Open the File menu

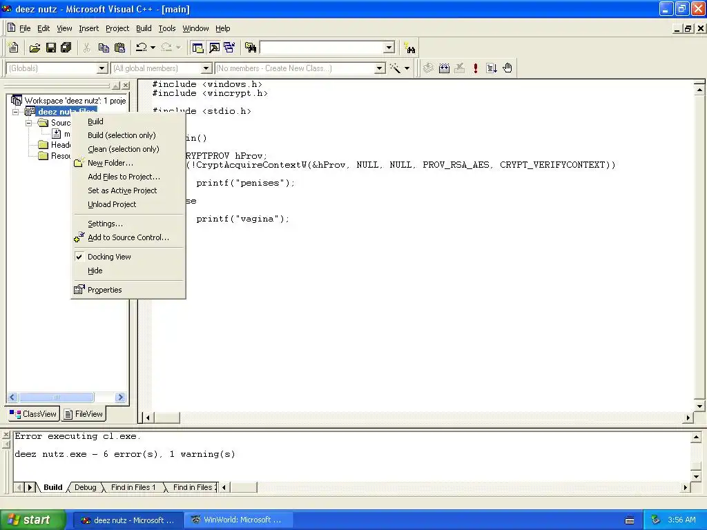(25, 28)
